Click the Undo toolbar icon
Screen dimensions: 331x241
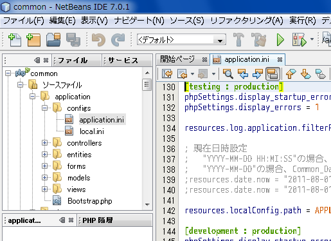[98, 39]
